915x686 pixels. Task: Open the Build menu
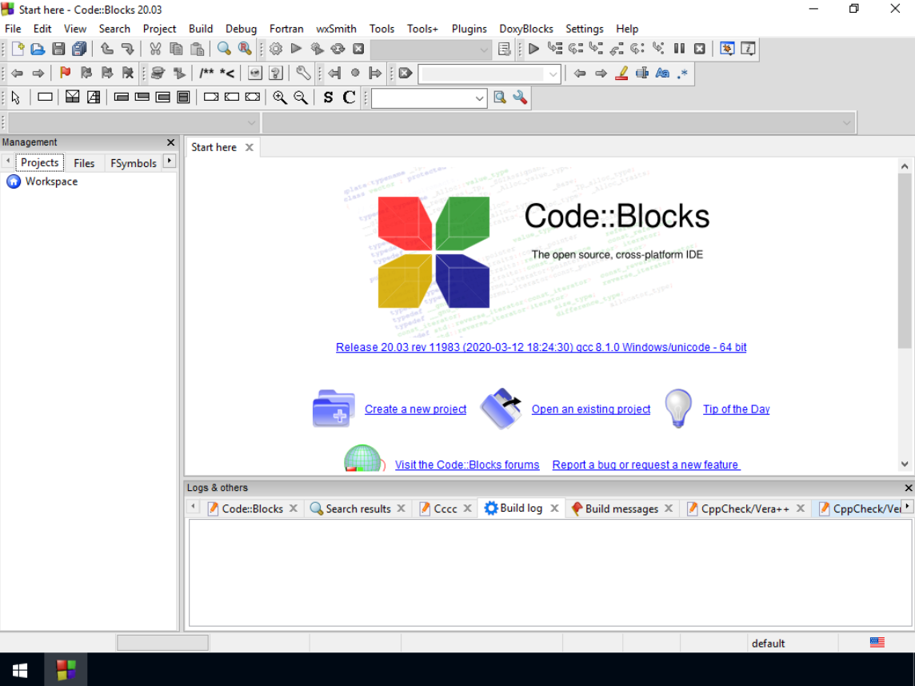pyautogui.click(x=201, y=29)
